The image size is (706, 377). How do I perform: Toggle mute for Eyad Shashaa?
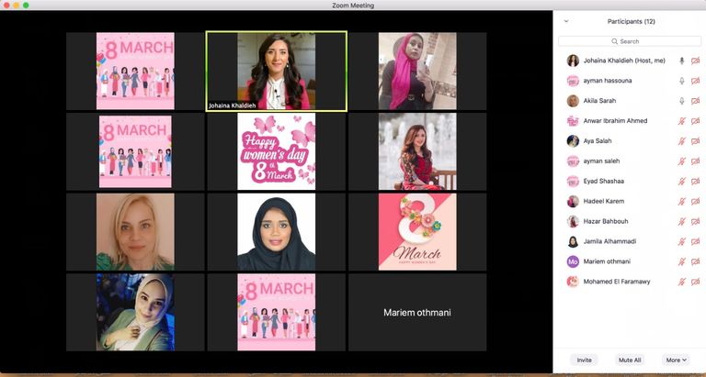[x=681, y=181]
